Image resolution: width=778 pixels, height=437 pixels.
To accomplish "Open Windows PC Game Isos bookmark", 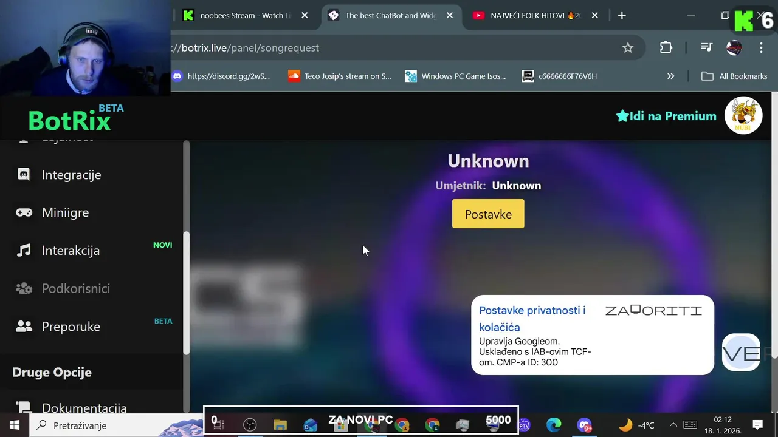I will pyautogui.click(x=455, y=76).
